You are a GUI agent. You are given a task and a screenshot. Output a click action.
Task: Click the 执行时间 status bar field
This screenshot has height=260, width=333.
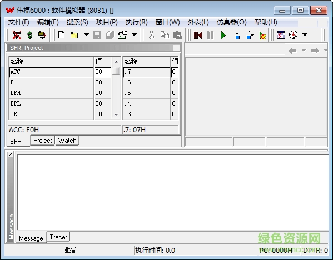click(x=195, y=251)
